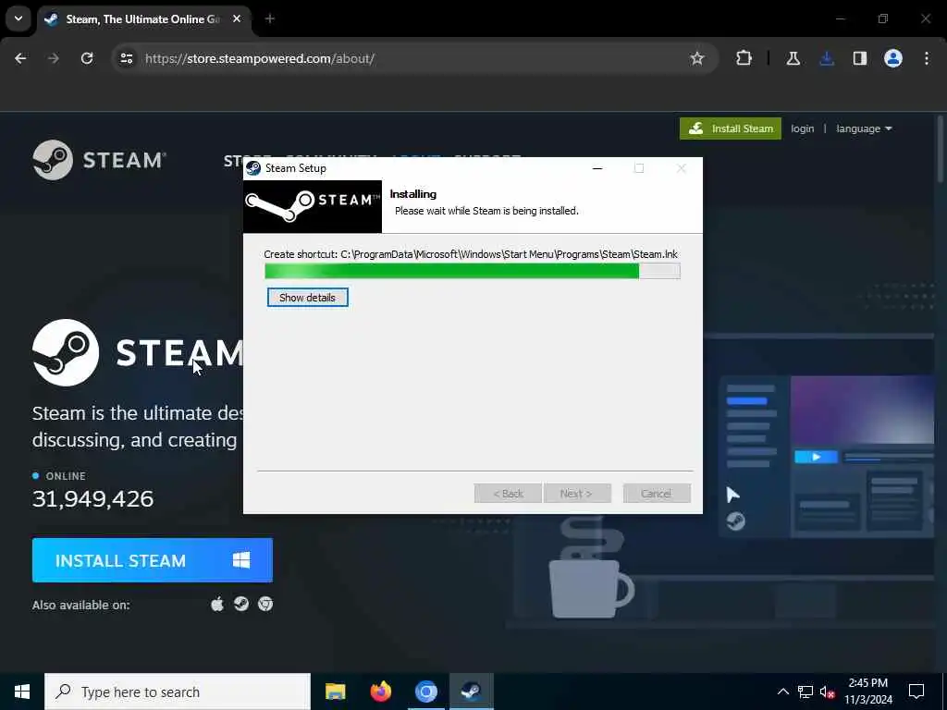Open the tab search dropdown arrow
Image resolution: width=947 pixels, height=710 pixels.
pos(18,18)
